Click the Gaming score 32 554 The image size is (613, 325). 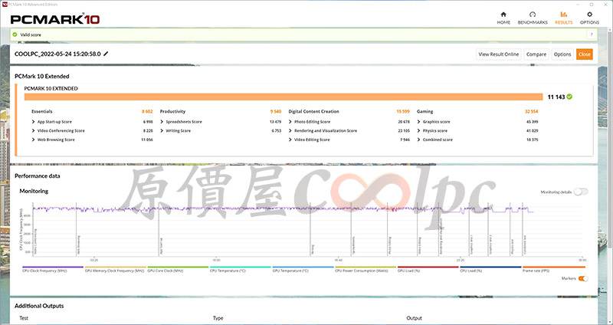coord(531,111)
